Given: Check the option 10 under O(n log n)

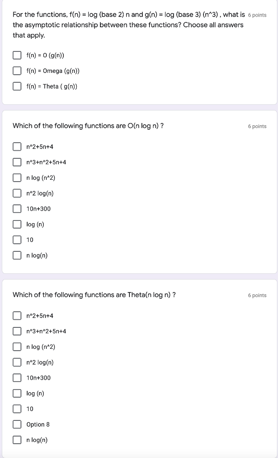Looking at the screenshot, I should [17, 240].
